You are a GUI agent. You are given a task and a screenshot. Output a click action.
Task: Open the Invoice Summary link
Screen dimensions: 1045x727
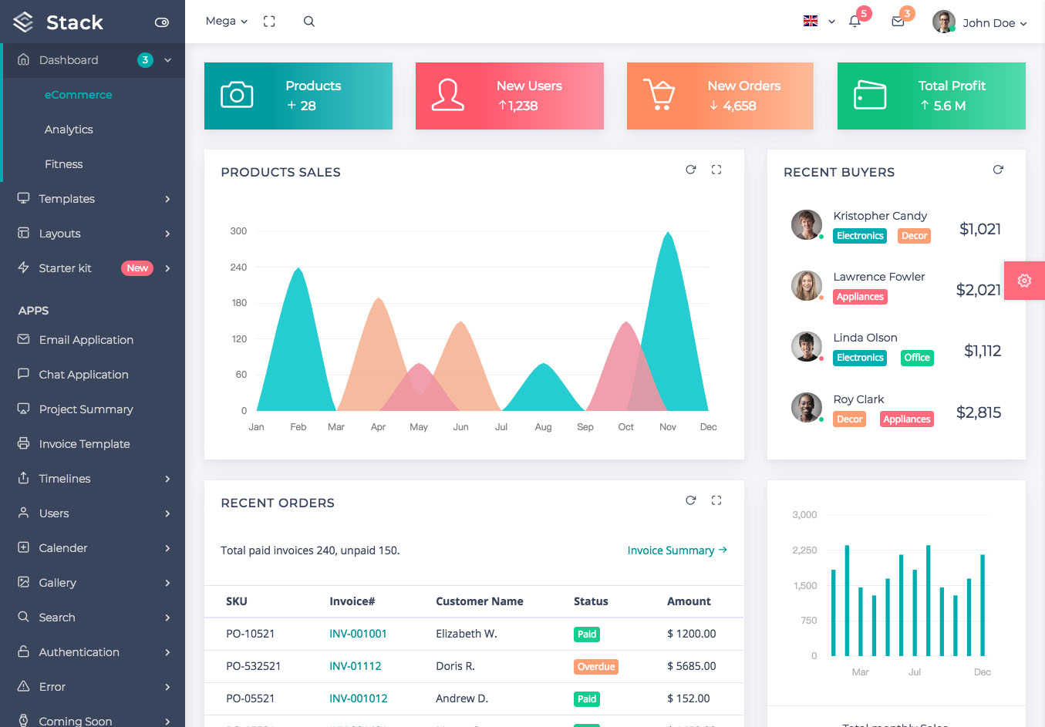(x=677, y=550)
